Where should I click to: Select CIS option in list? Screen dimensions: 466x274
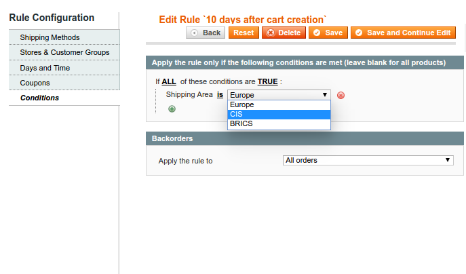pos(279,115)
